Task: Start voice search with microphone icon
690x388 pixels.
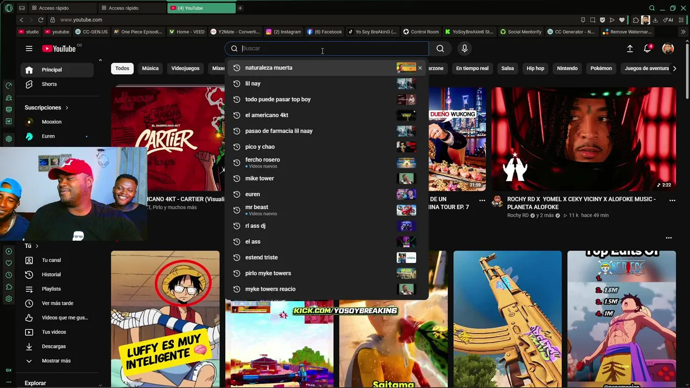Action: [x=465, y=48]
